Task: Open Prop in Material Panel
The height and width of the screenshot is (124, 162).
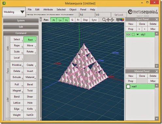Action: (131, 81)
